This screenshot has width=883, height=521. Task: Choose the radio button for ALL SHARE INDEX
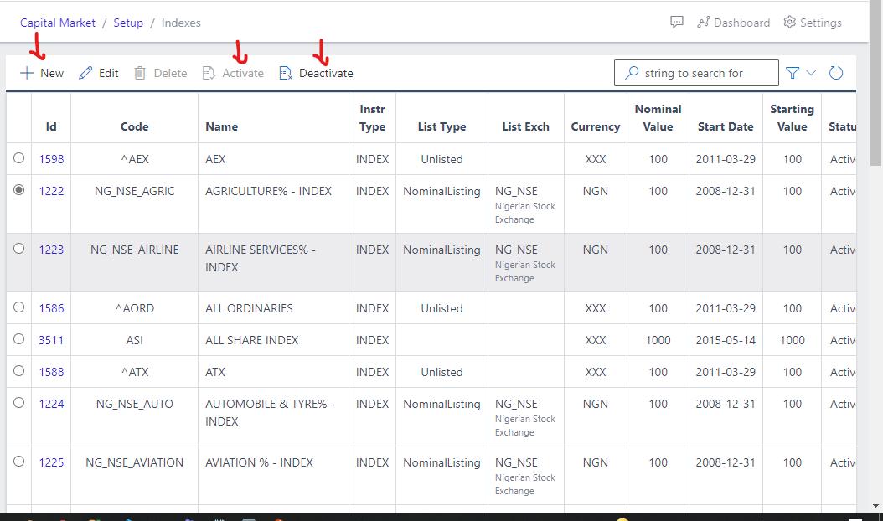(18, 339)
